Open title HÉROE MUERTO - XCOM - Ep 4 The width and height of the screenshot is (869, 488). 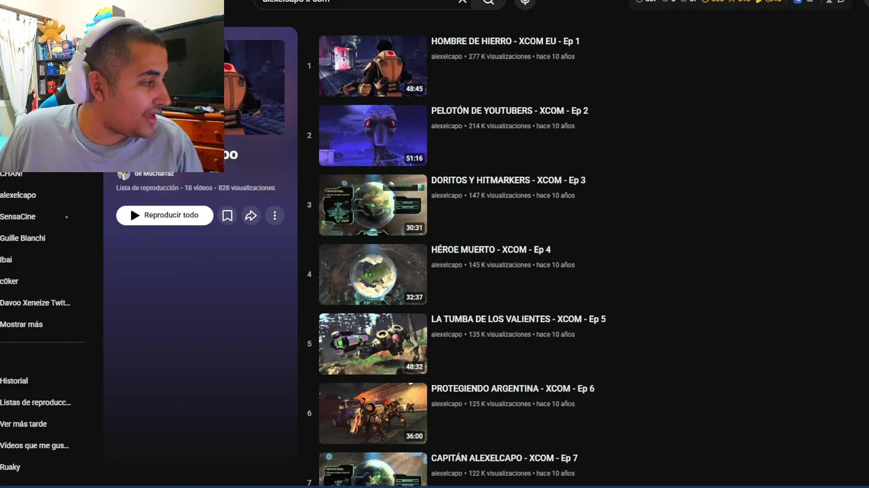coord(491,249)
